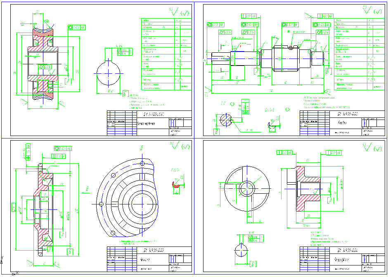Pick the datum Б box on the bottom-right sheet
The height and width of the screenshot is (277, 388).
point(253,264)
